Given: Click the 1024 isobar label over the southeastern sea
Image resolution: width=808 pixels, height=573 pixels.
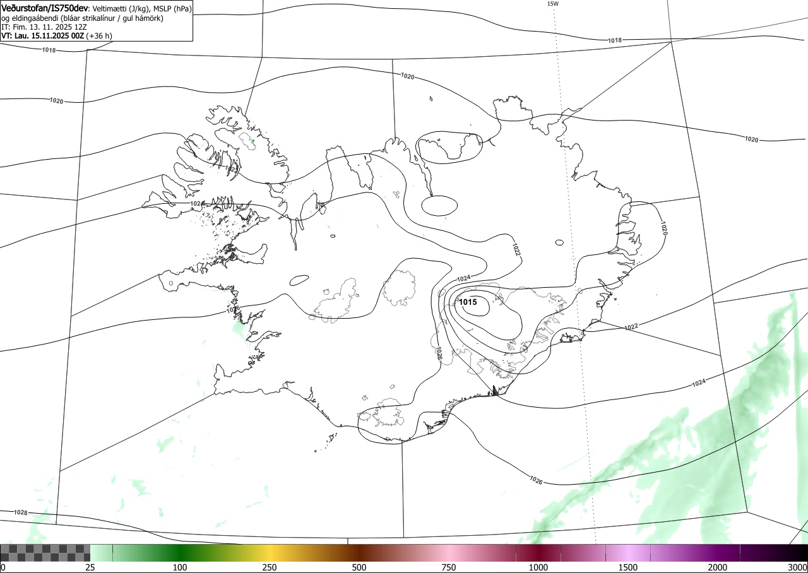Looking at the screenshot, I should pos(698,383).
